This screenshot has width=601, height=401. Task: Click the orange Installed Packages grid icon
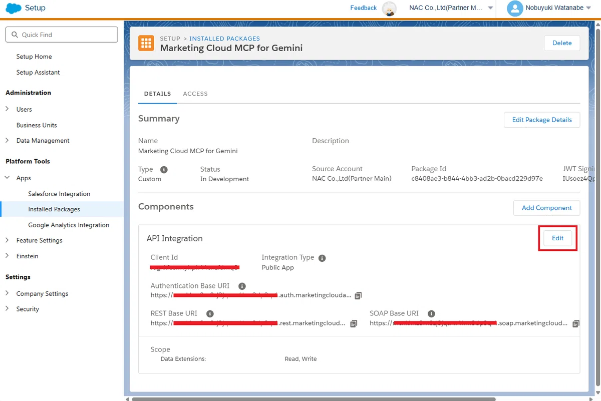pos(146,44)
